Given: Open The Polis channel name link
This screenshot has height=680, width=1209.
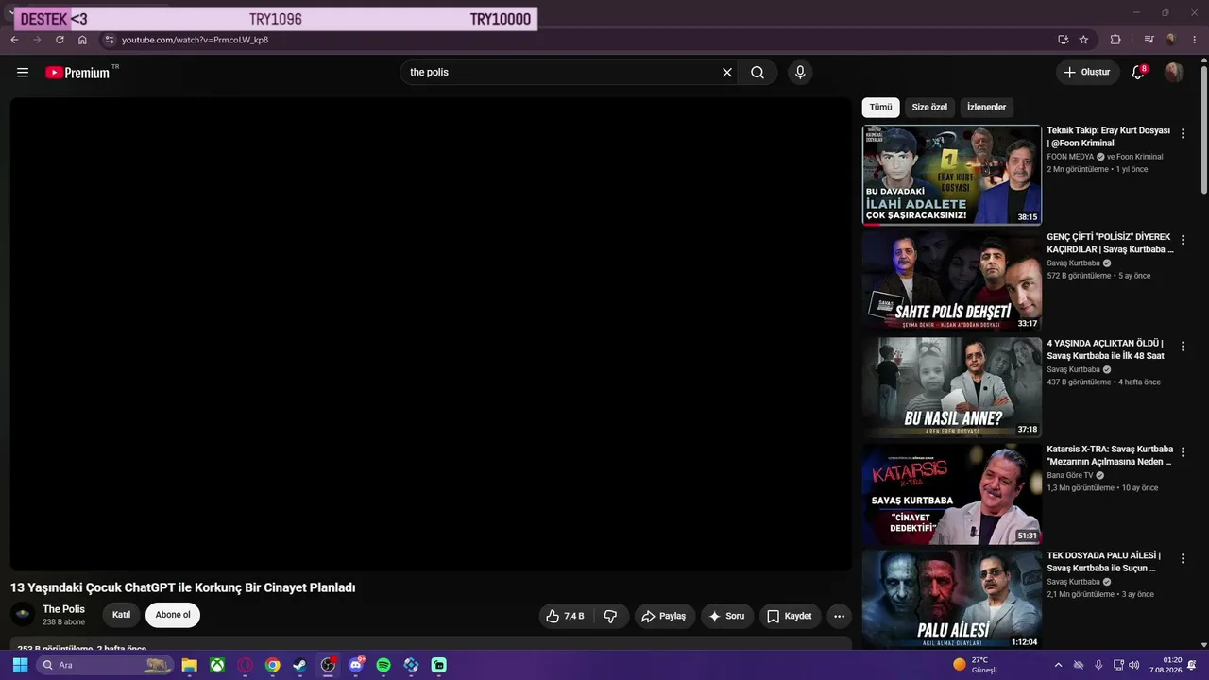Looking at the screenshot, I should (x=63, y=609).
